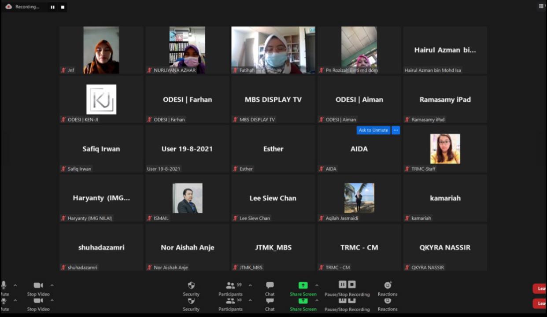Click Ask to Unmute on AIDA
This screenshot has width=547, height=317.
pos(373,130)
